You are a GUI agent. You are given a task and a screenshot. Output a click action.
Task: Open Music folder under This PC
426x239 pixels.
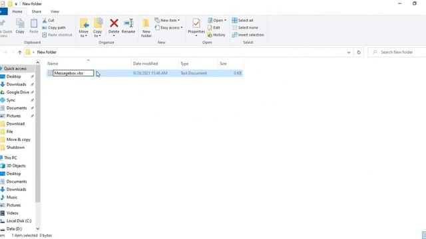[x=12, y=197]
